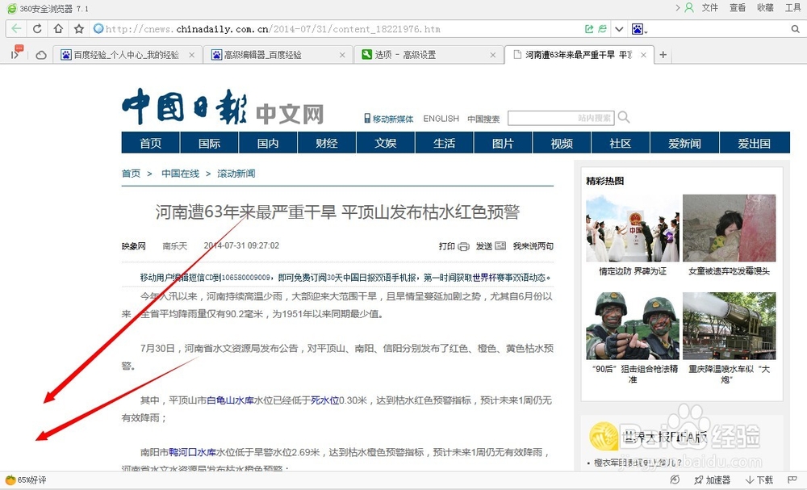Click the sidebar toggle icon left of tabs
This screenshot has height=490, width=807.
coord(16,52)
